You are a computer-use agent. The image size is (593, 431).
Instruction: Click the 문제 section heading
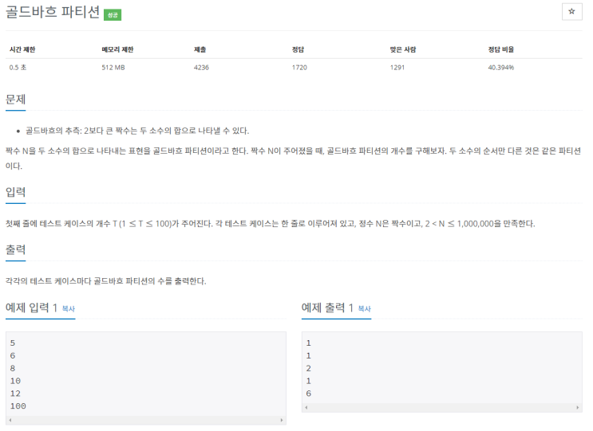click(15, 100)
